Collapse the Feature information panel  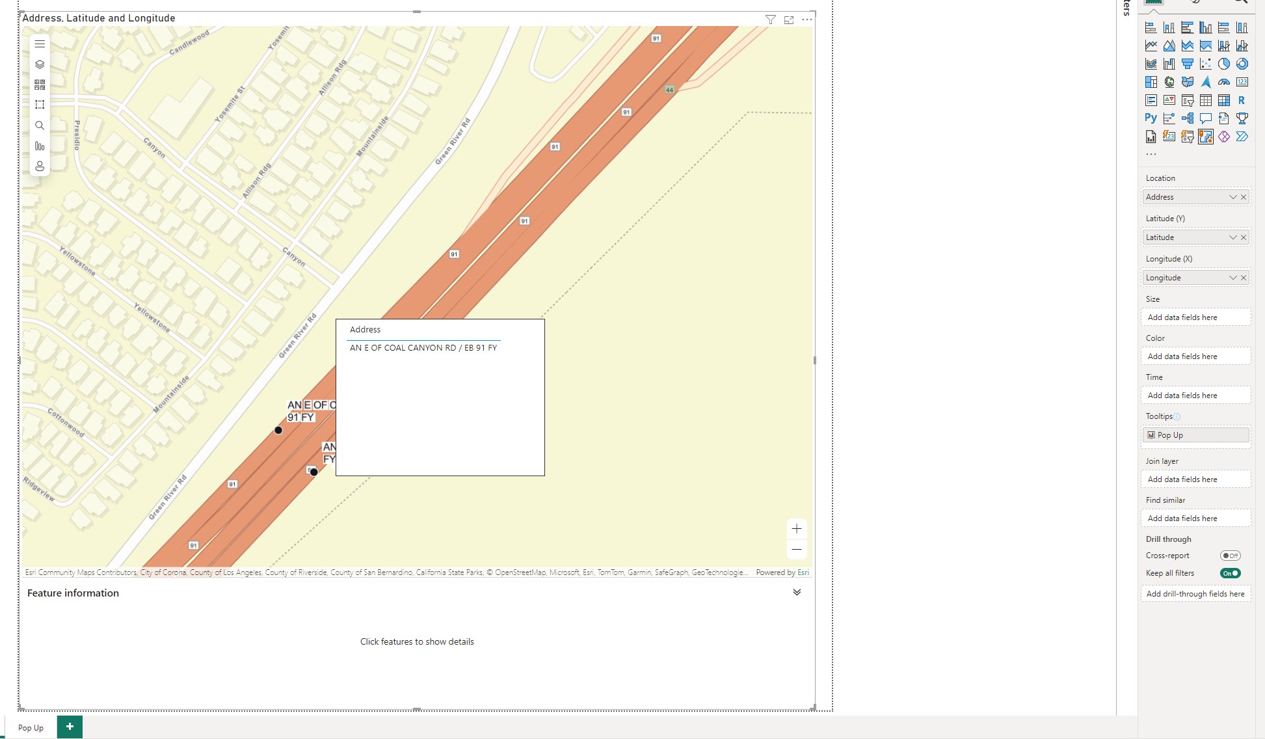(796, 592)
